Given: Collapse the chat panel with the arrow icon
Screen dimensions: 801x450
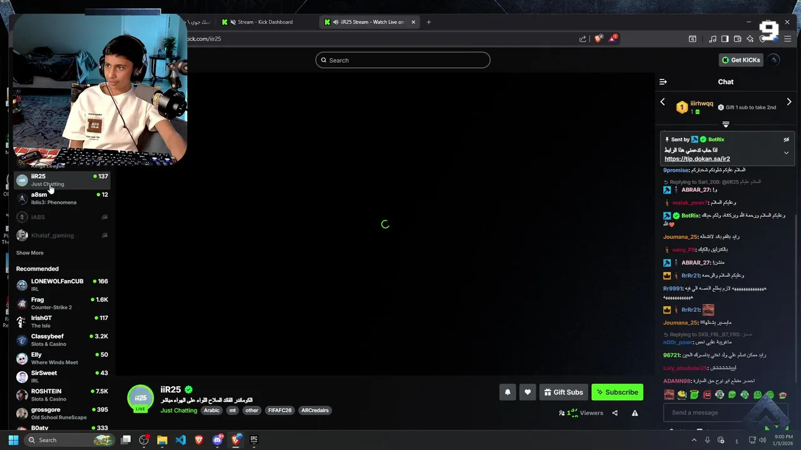Looking at the screenshot, I should coord(663,82).
